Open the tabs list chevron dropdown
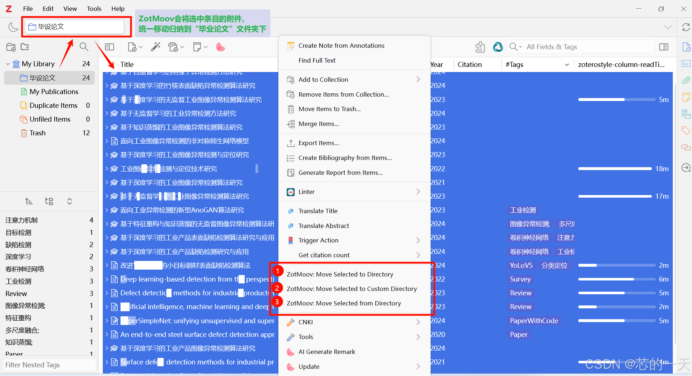Image resolution: width=692 pixels, height=376 pixels. pos(668,27)
